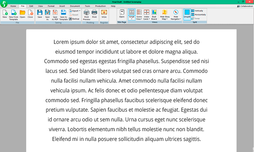This screenshot has width=254, height=152.
Task: Create a Backup of the file
Action: click(x=75, y=19)
